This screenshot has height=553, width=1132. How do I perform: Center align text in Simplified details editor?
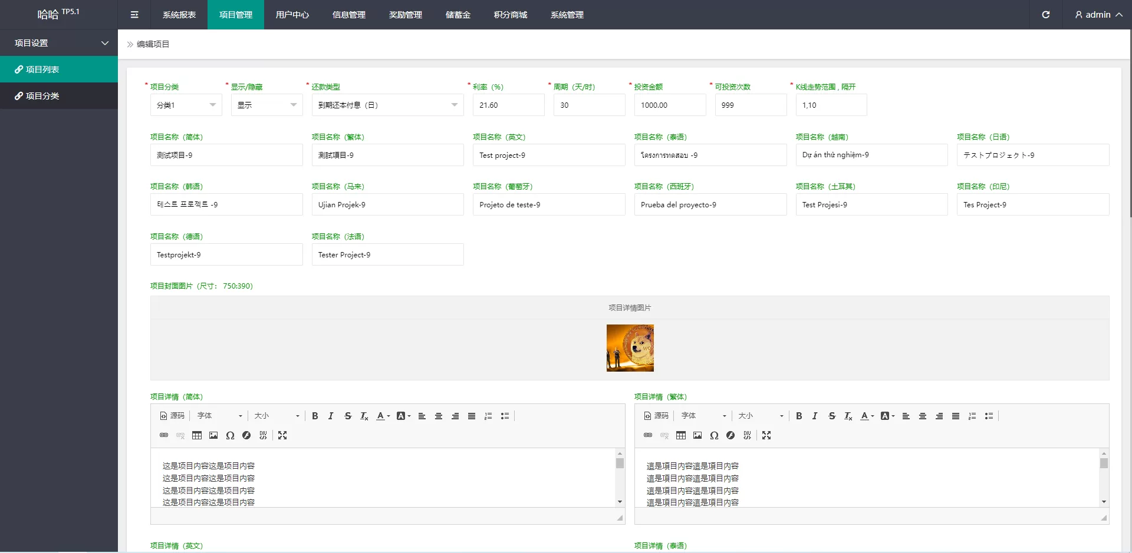tap(439, 416)
